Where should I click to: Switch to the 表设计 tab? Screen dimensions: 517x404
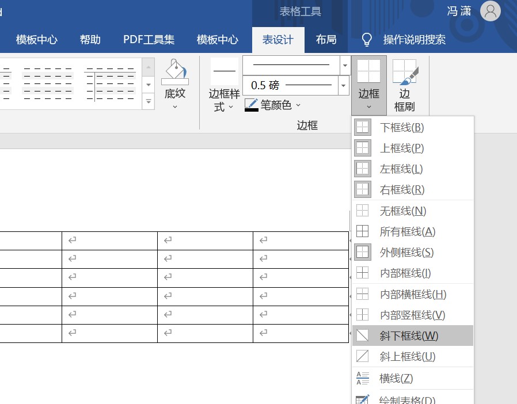point(278,40)
